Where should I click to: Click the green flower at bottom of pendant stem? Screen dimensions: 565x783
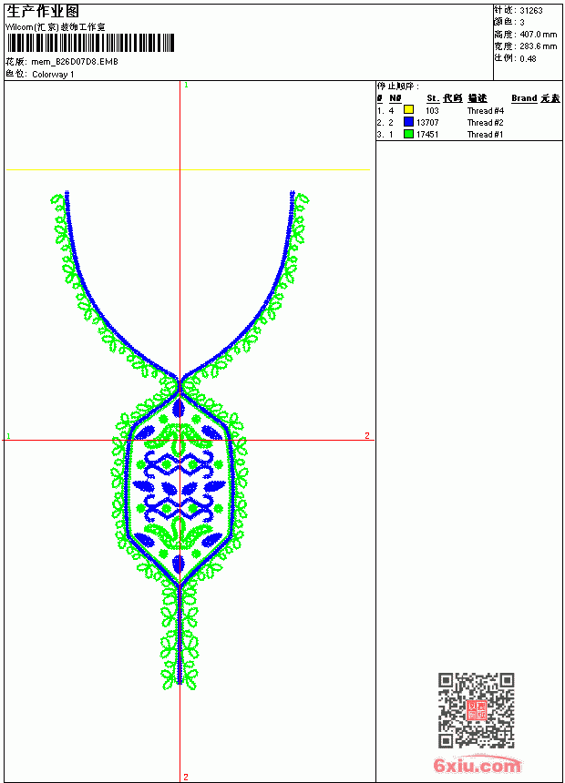(x=180, y=676)
